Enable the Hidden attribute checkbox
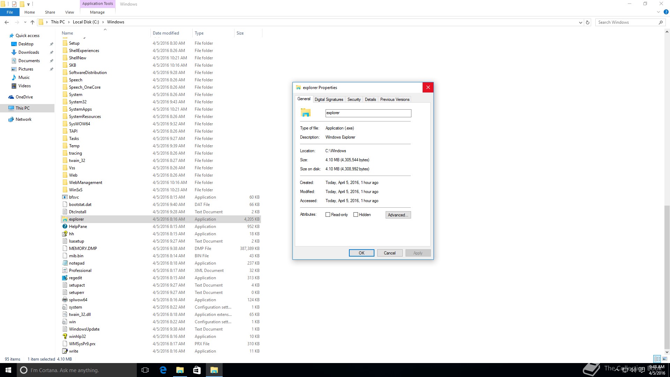This screenshot has height=377, width=670. coord(356,215)
